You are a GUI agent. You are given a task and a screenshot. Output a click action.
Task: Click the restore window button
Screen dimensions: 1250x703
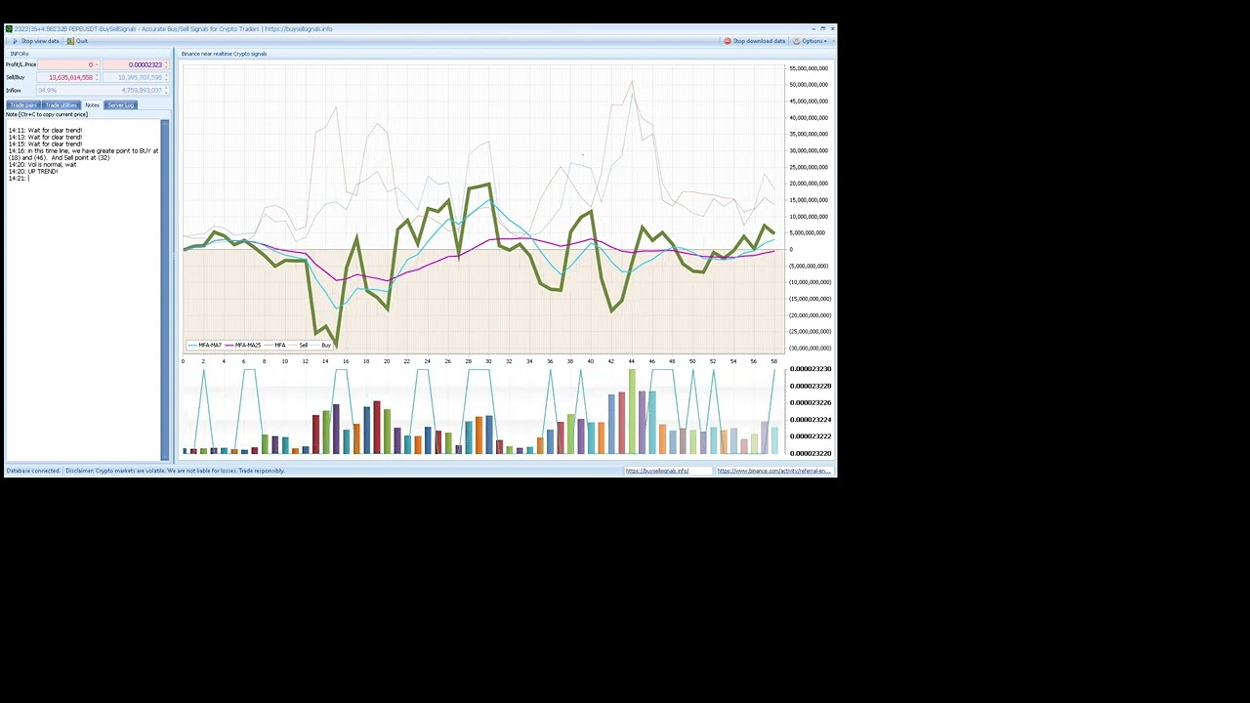pyautogui.click(x=823, y=29)
